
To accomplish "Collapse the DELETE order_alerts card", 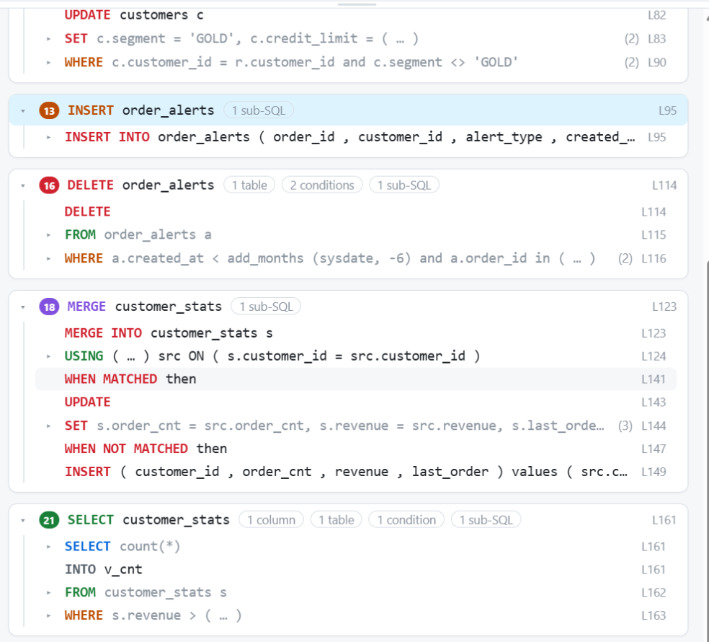I will point(23,185).
